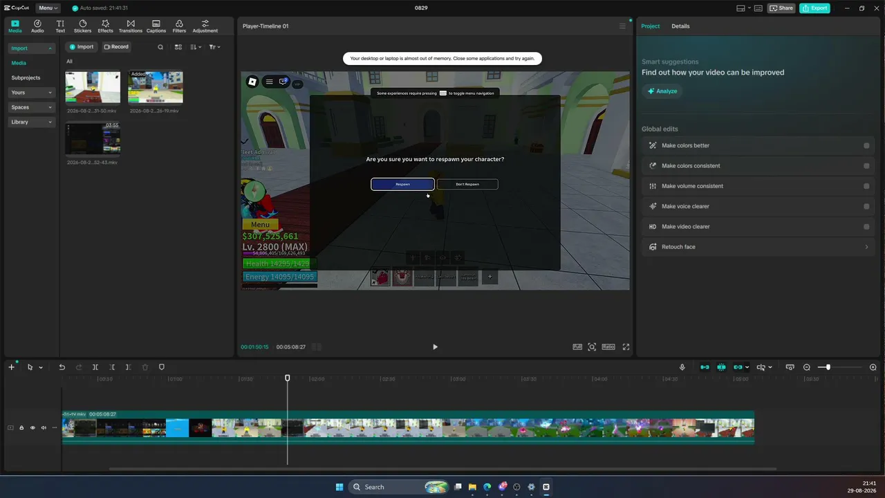Search the media library with the magnifier icon
The width and height of the screenshot is (885, 498).
pos(160,47)
